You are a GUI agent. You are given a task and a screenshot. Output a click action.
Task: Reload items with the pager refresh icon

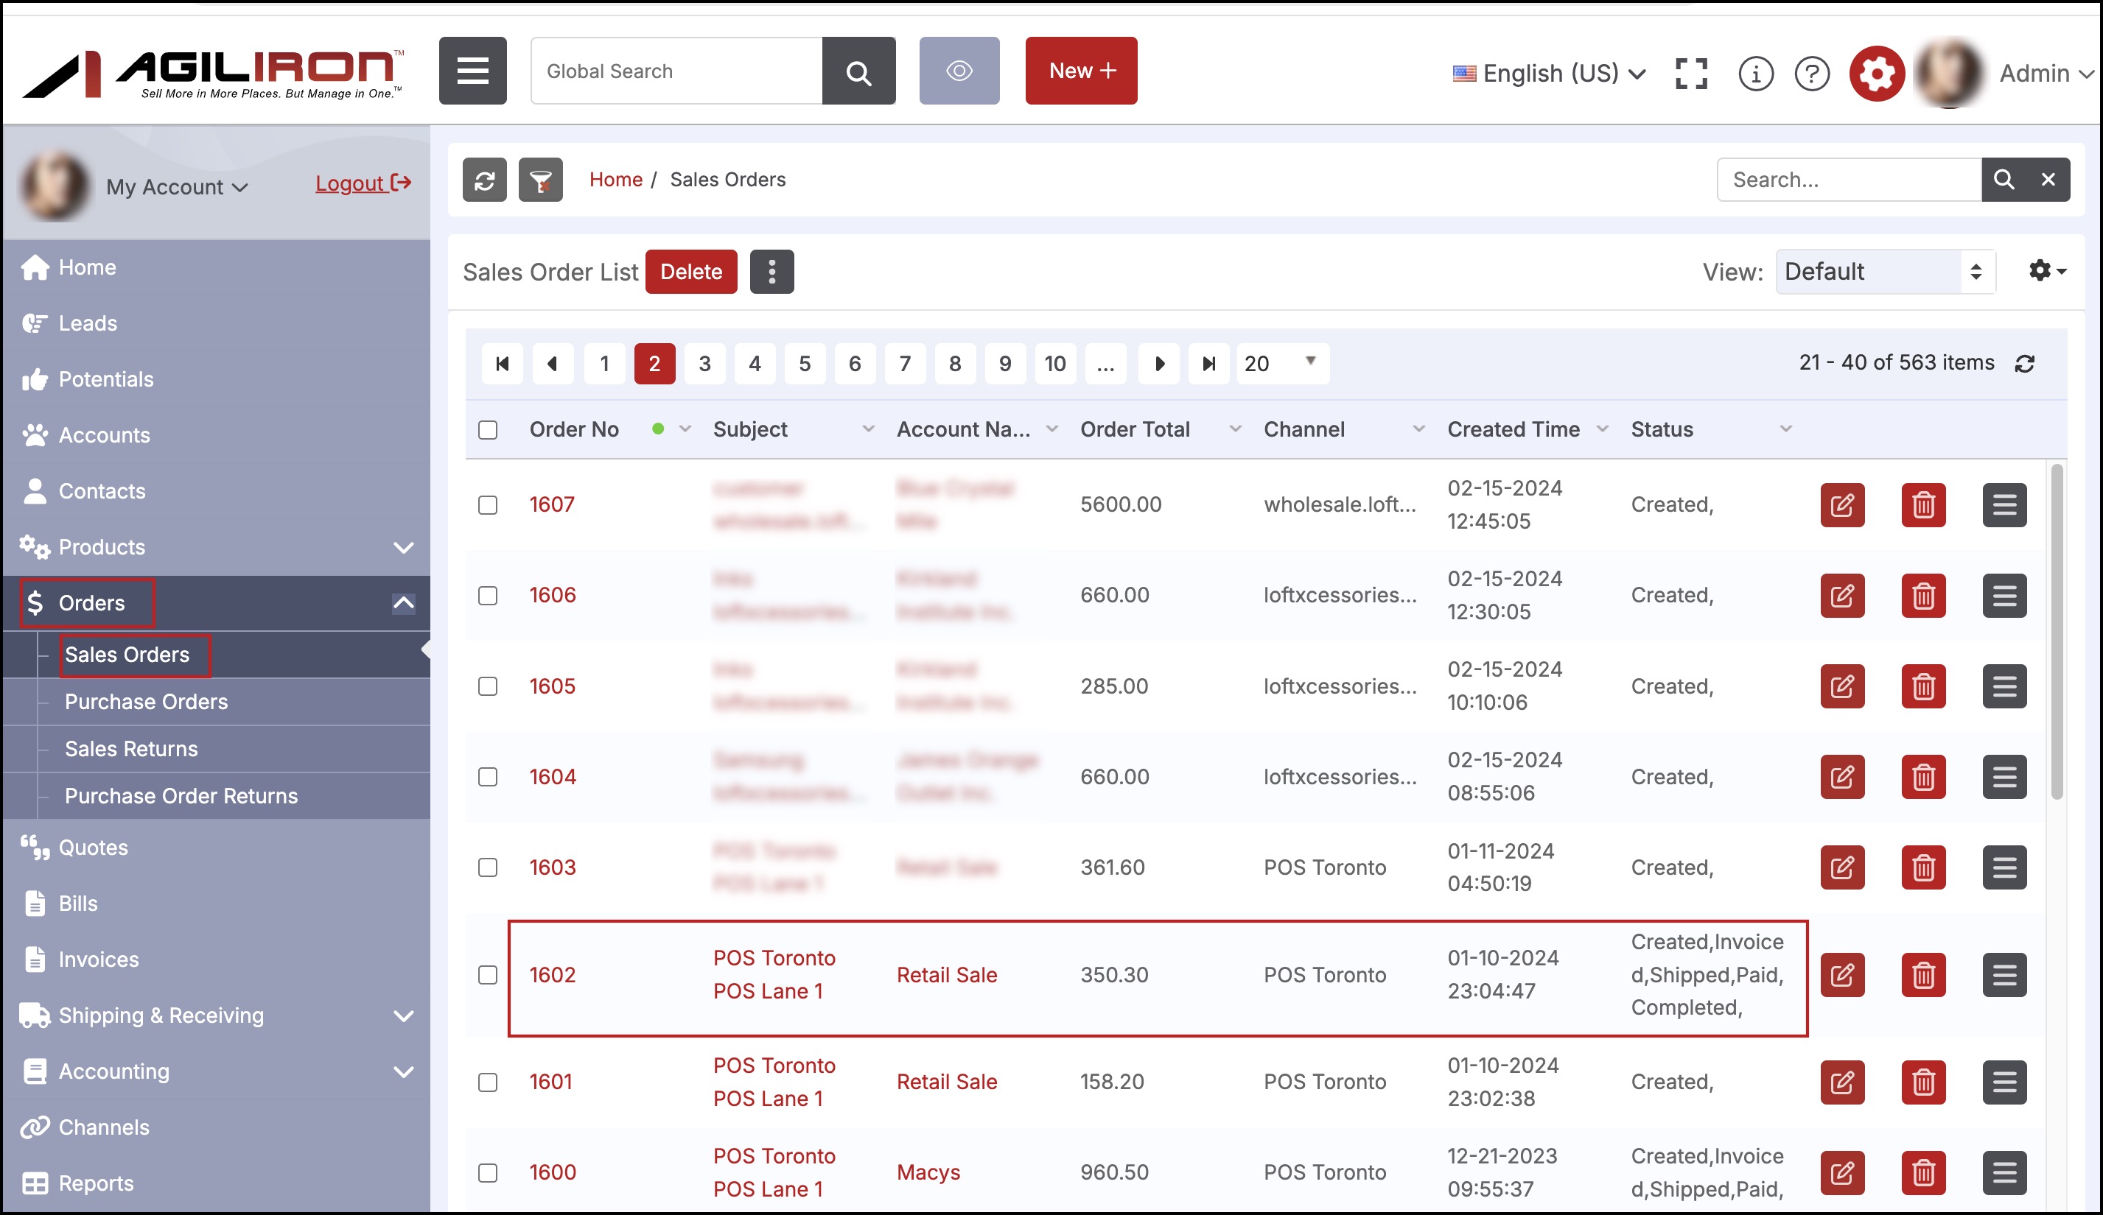pyautogui.click(x=2023, y=364)
